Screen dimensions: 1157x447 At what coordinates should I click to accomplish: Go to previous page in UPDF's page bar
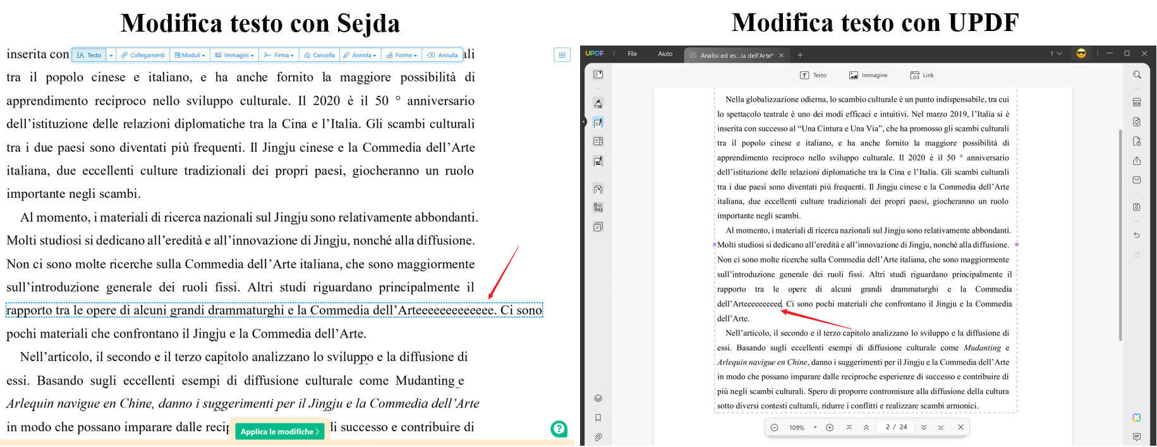[x=866, y=427]
